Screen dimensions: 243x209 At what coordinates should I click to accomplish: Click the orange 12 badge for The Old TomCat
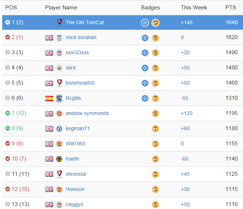coord(155,23)
